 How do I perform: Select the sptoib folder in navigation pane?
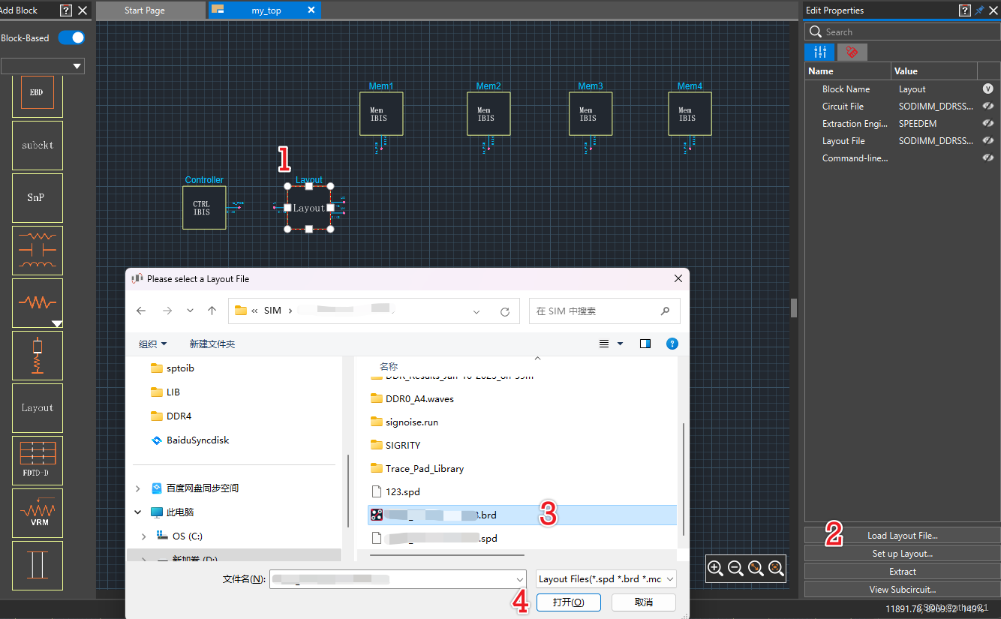[x=173, y=368]
